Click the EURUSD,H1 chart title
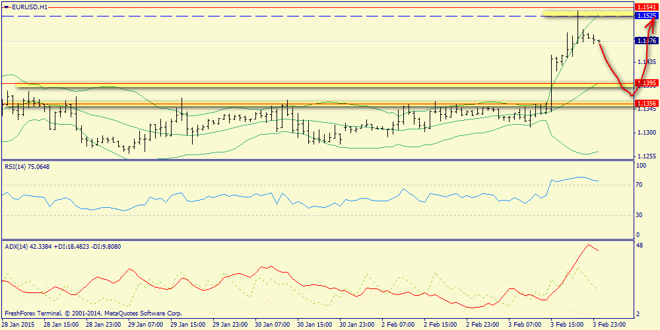Screen dimensions: 660x330 pyautogui.click(x=30, y=7)
